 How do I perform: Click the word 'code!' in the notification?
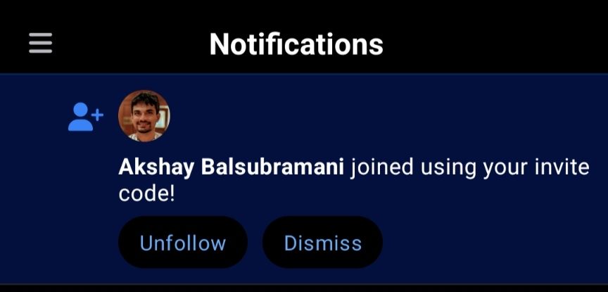tap(147, 193)
